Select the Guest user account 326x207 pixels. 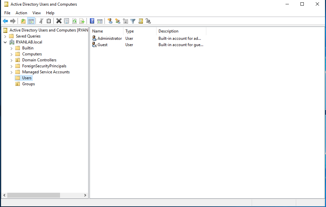click(102, 44)
